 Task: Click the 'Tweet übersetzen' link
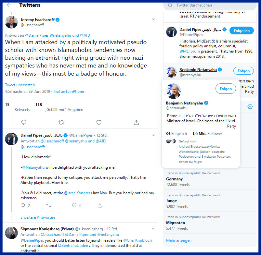point(20,85)
